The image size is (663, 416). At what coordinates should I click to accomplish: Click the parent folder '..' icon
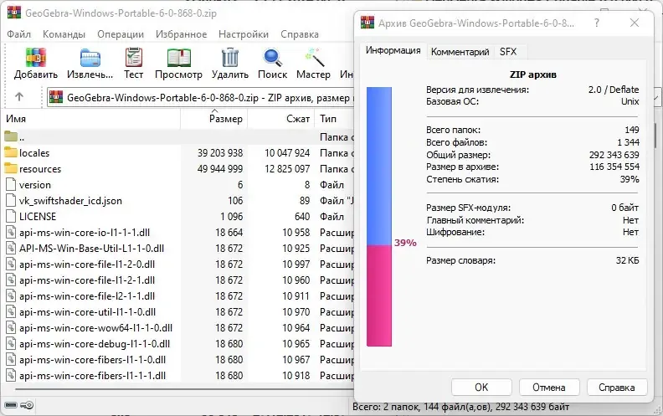point(11,136)
